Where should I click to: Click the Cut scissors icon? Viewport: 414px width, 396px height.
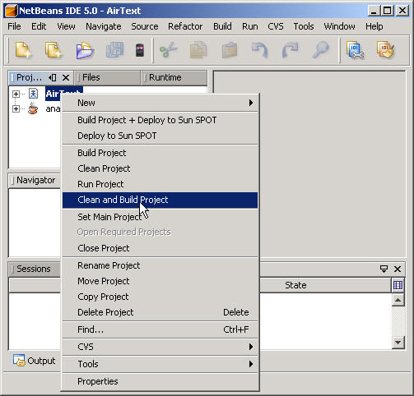(169, 49)
